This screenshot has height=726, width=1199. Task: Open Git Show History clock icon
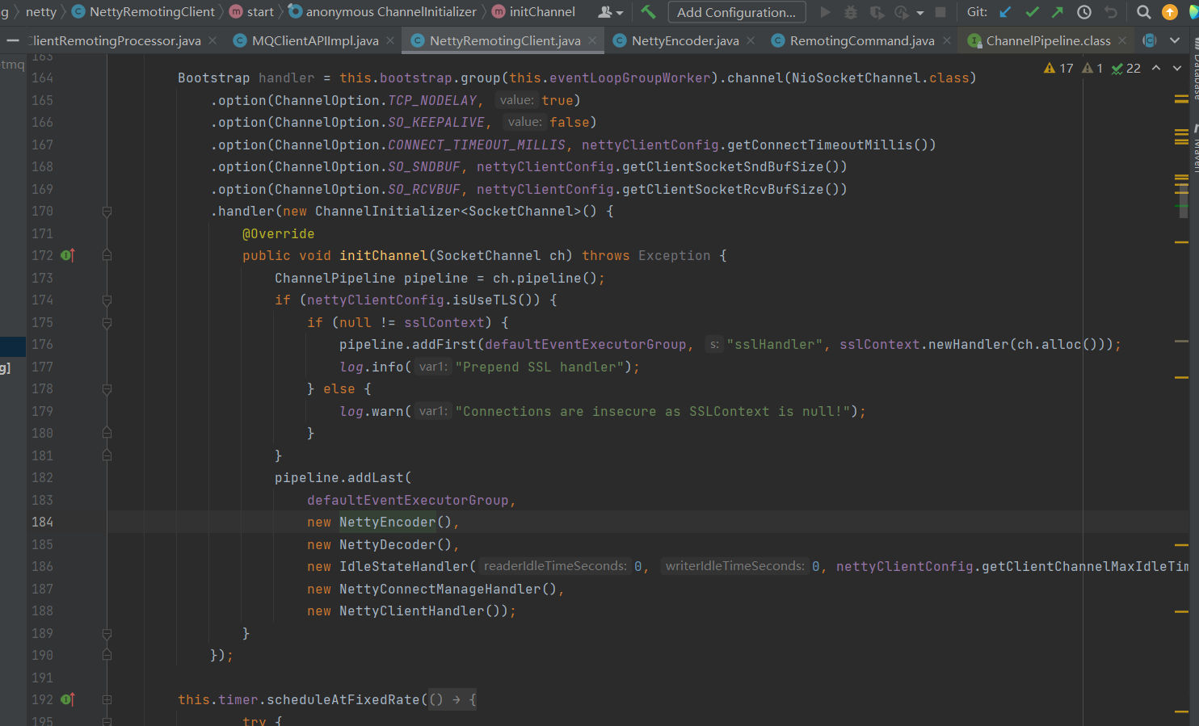click(x=1084, y=12)
